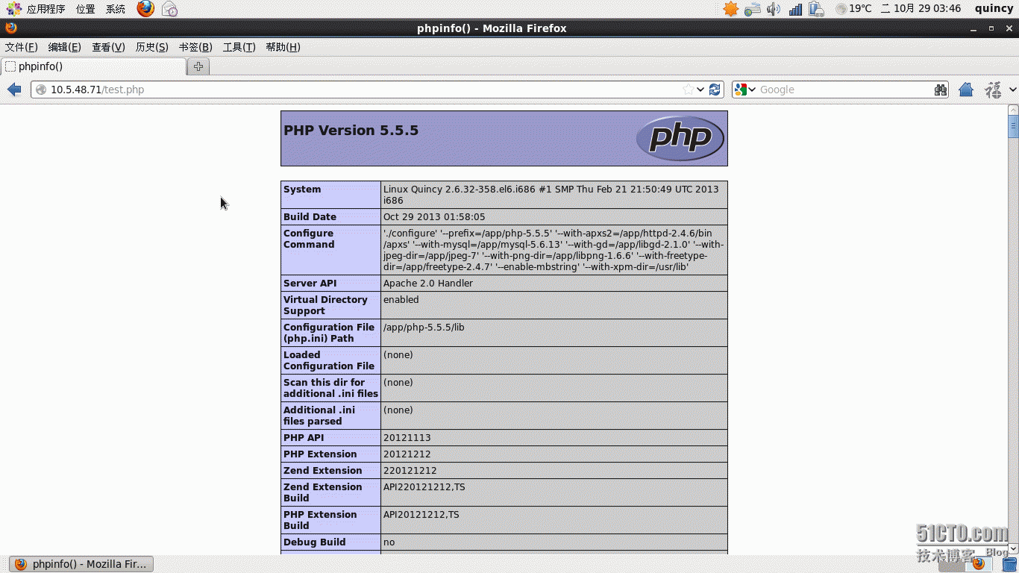Click the volume speaker icon
The image size is (1019, 573).
tap(774, 9)
